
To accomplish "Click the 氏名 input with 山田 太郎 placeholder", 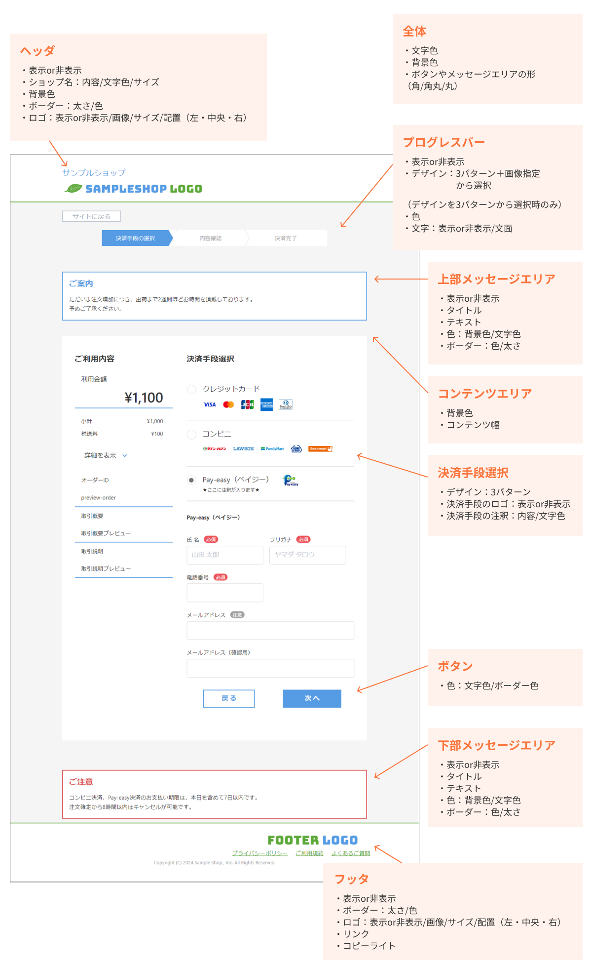I will click(225, 555).
